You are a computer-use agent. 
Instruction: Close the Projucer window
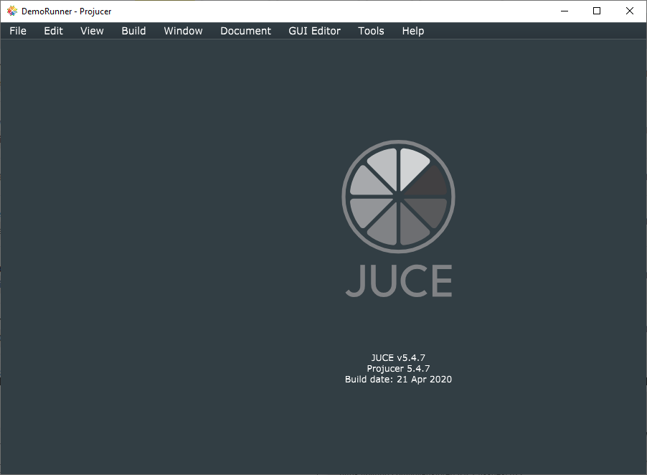click(x=629, y=11)
